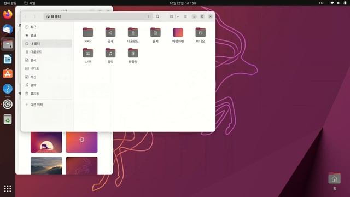Image resolution: width=350 pixels, height=197 pixels.
Task: Select the dark red jellyfish wallpaper thumbnail
Action: pos(81,165)
